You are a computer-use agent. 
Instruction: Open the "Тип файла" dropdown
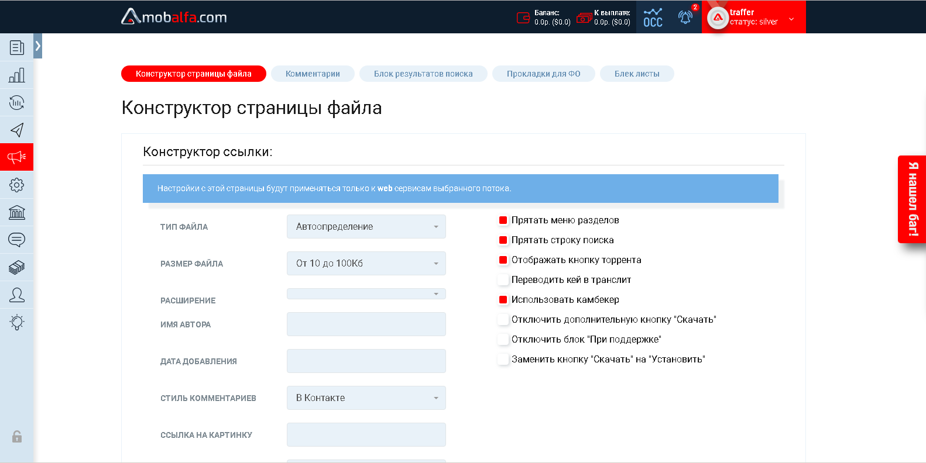pos(366,227)
